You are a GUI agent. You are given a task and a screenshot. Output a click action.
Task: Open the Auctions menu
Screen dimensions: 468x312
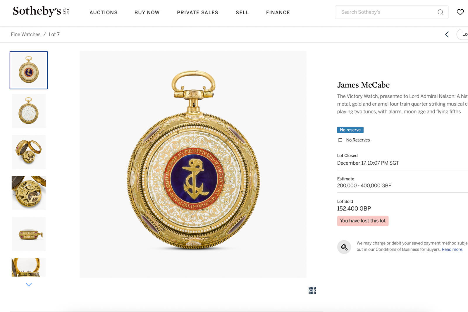[x=104, y=13]
